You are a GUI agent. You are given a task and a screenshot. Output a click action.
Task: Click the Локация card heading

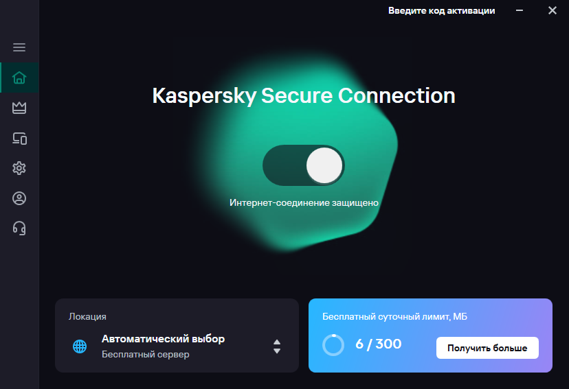coord(87,316)
